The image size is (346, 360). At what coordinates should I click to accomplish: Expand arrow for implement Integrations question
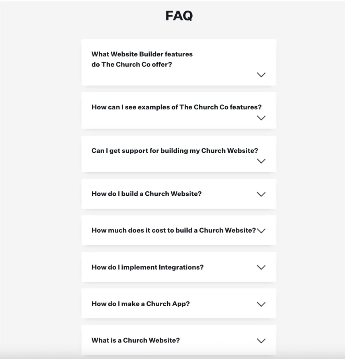(261, 267)
